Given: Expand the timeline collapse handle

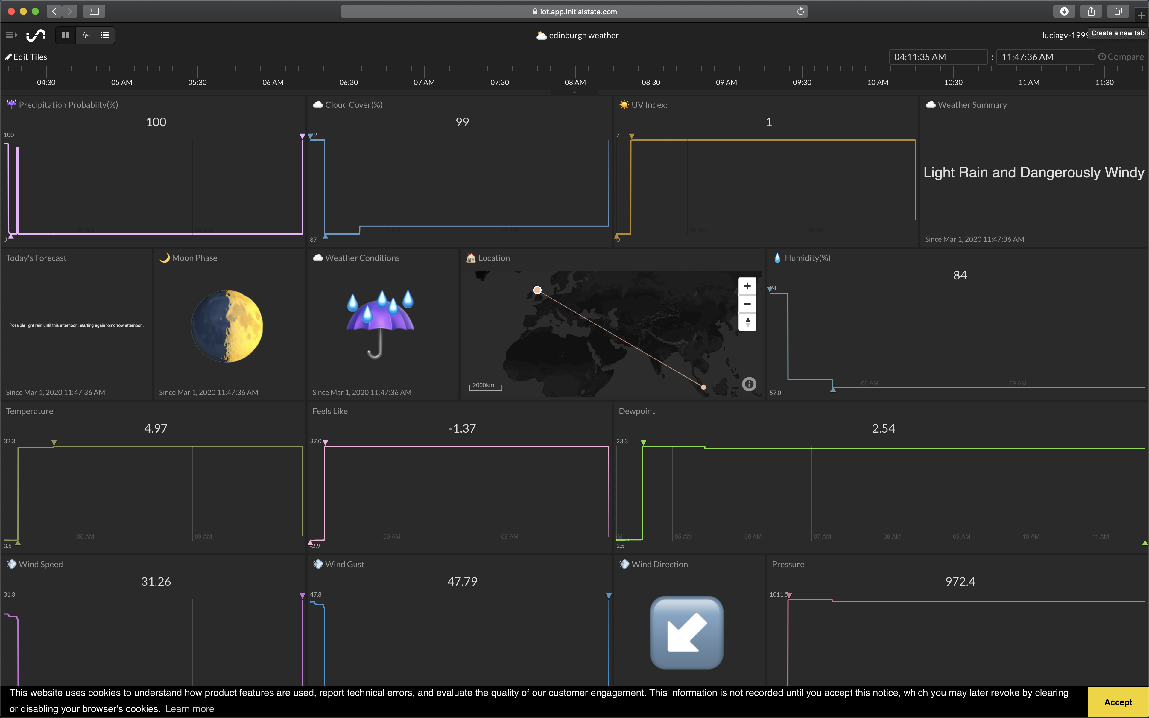Looking at the screenshot, I should click(574, 93).
